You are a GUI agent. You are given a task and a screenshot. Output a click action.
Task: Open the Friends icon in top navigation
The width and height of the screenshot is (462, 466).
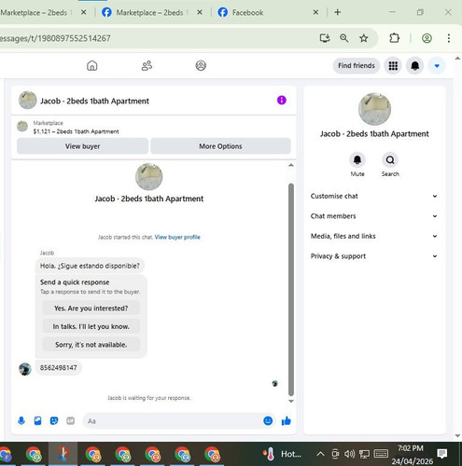tap(147, 65)
